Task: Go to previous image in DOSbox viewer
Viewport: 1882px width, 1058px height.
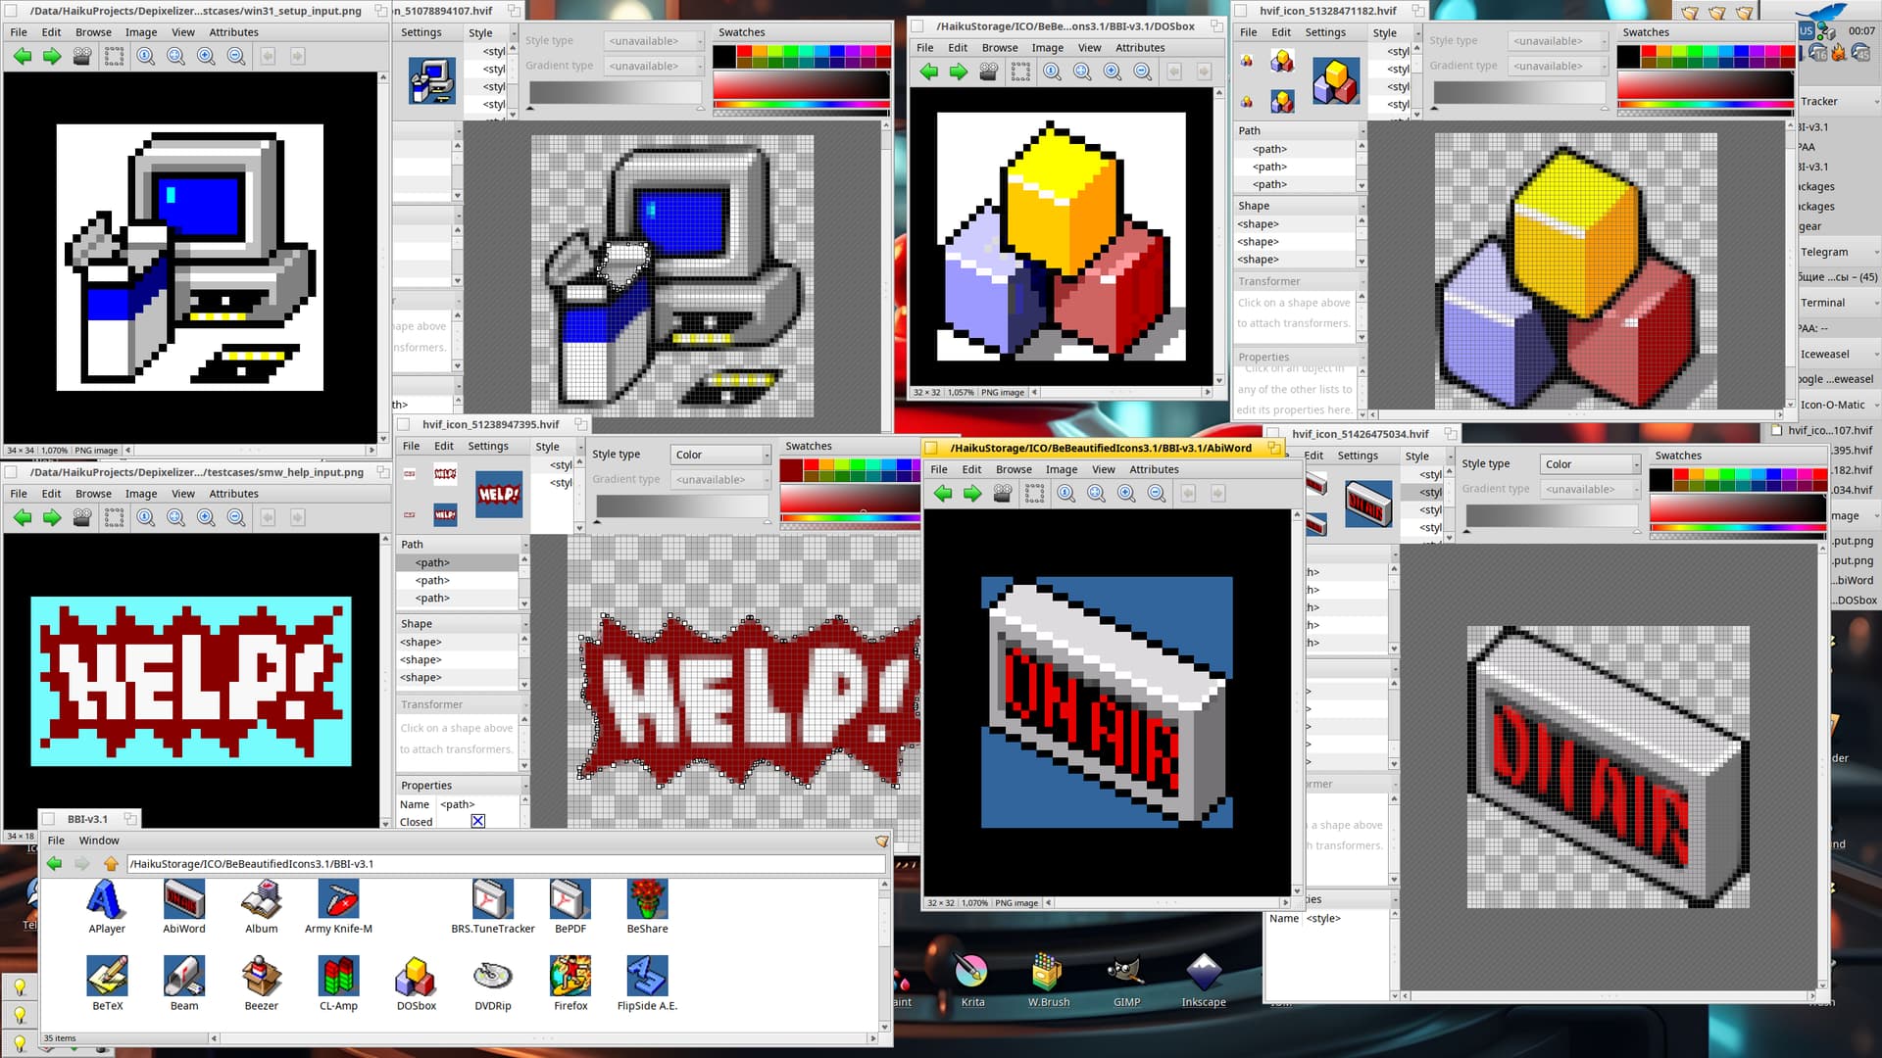Action: coord(929,72)
